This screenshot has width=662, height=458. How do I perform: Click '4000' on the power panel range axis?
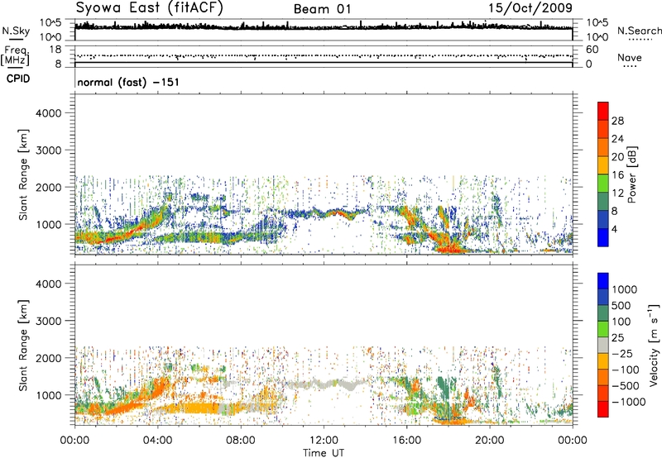tap(49, 113)
